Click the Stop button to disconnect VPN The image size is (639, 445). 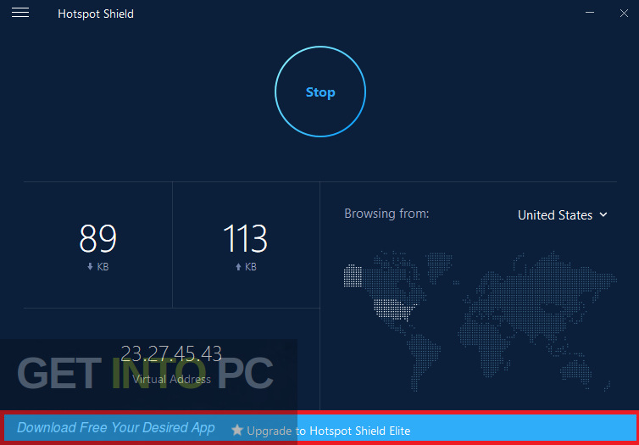320,92
